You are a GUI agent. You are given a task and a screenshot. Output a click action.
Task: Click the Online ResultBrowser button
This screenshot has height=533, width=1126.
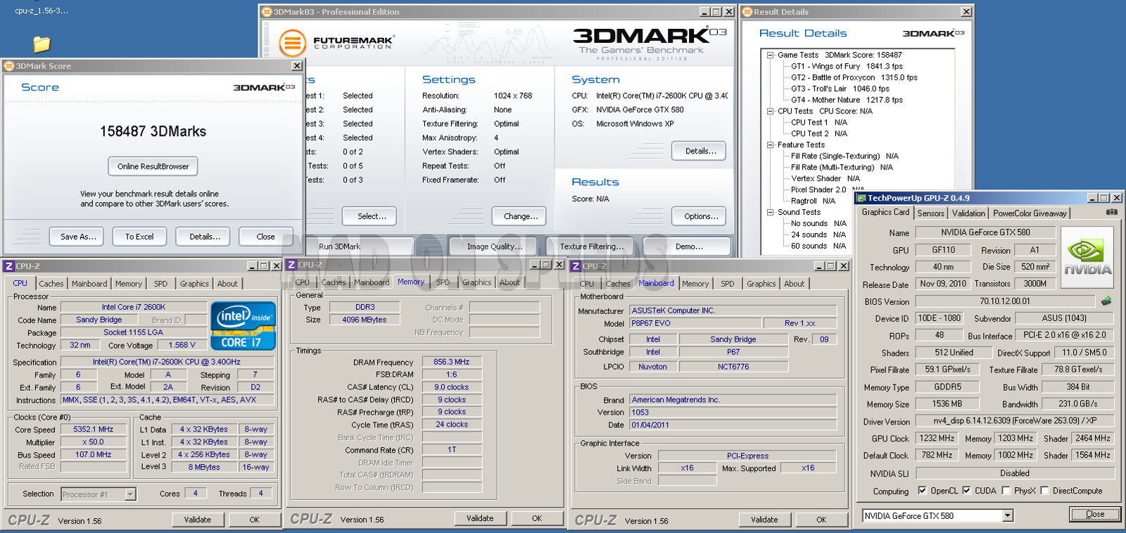153,166
